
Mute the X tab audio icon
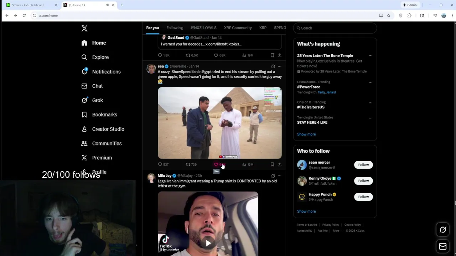tap(107, 5)
